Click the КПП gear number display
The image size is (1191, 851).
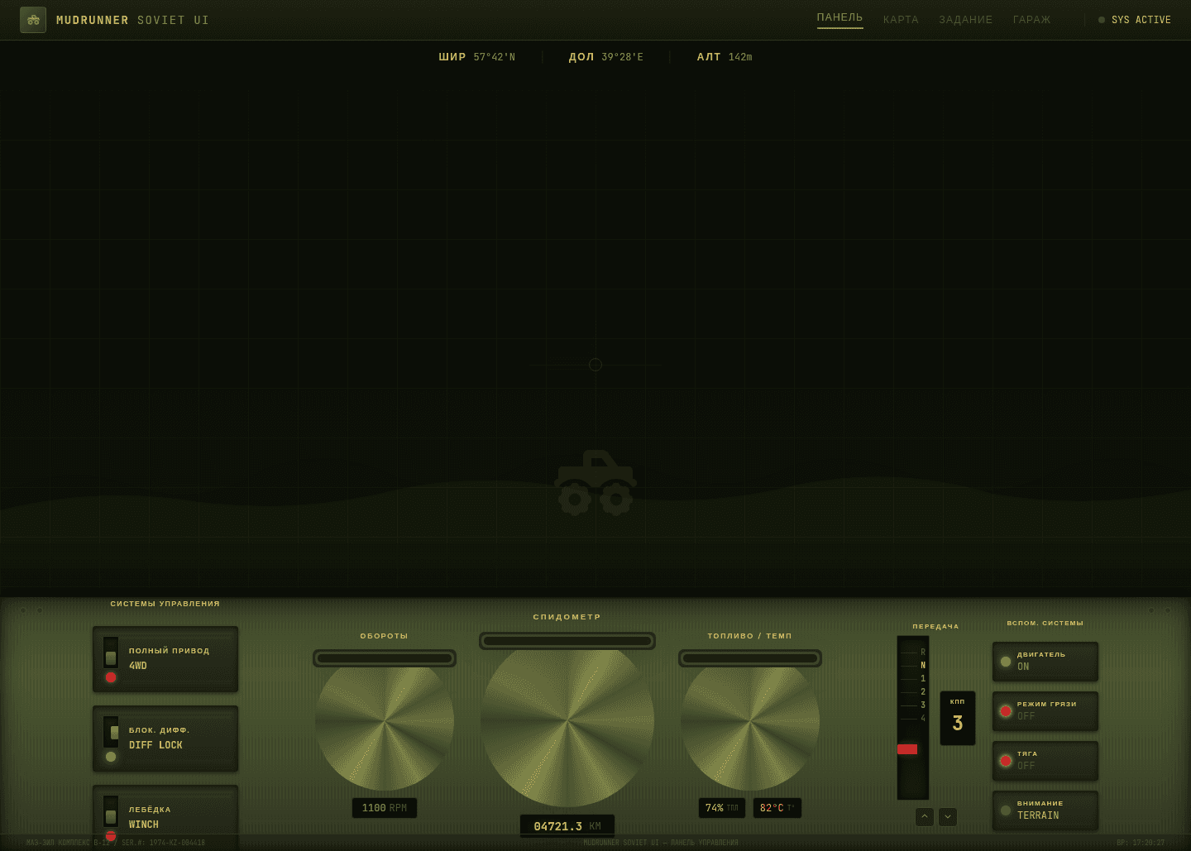pos(958,718)
